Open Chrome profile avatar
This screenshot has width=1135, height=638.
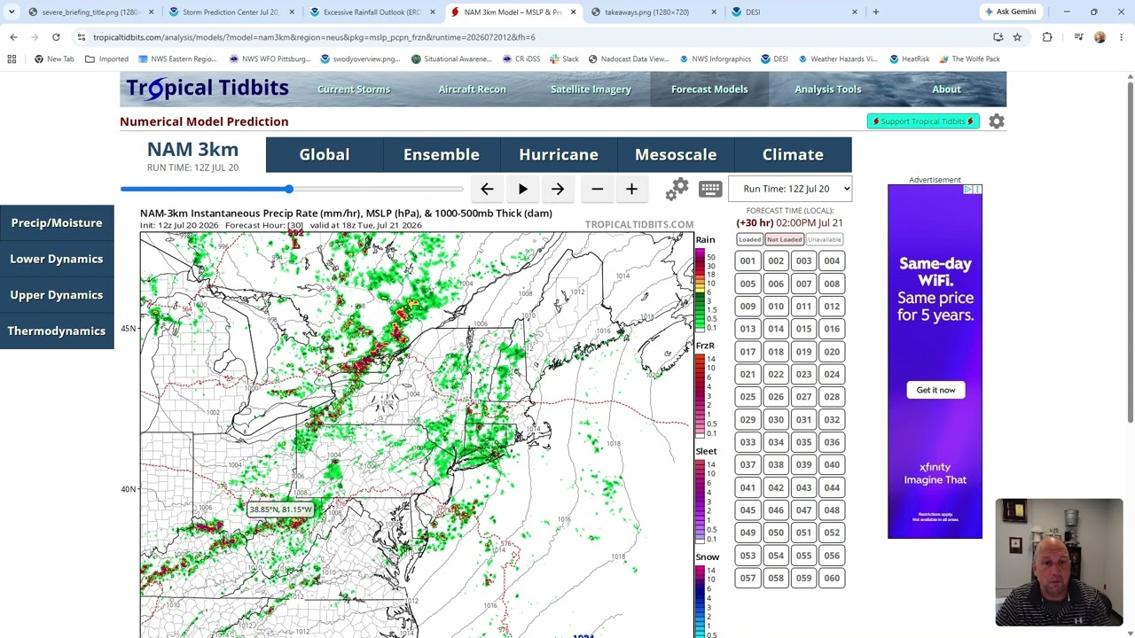(1100, 37)
